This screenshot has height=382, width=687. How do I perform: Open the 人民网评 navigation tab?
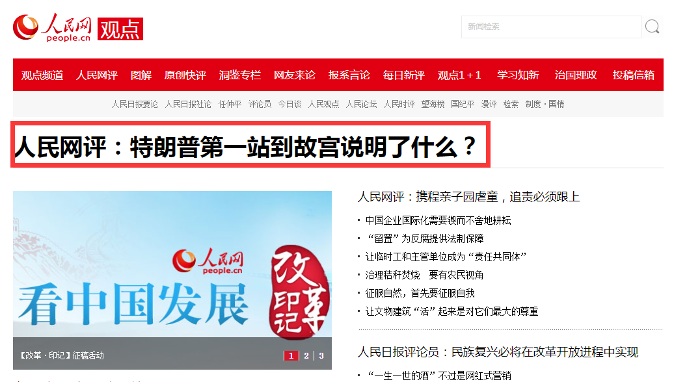tap(97, 75)
